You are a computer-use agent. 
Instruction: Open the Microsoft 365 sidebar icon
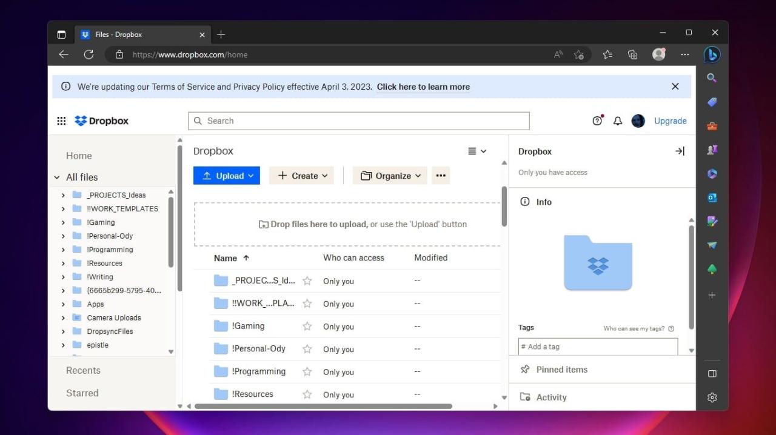[712, 174]
